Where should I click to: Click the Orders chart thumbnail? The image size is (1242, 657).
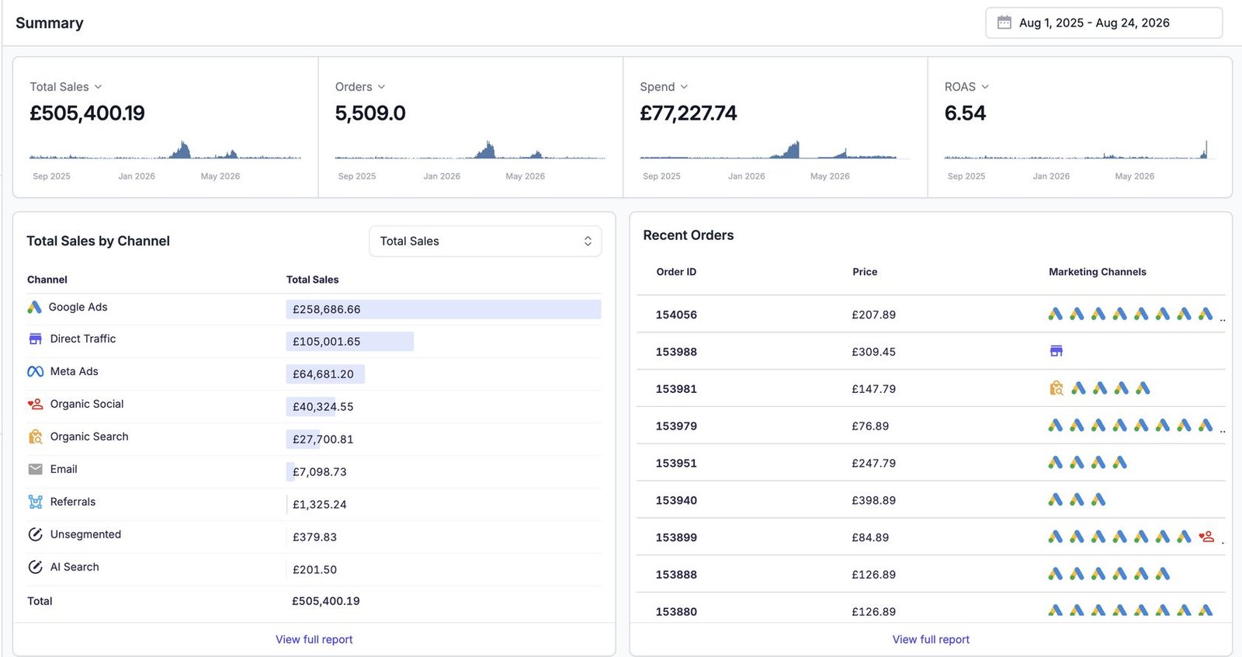[x=470, y=149]
